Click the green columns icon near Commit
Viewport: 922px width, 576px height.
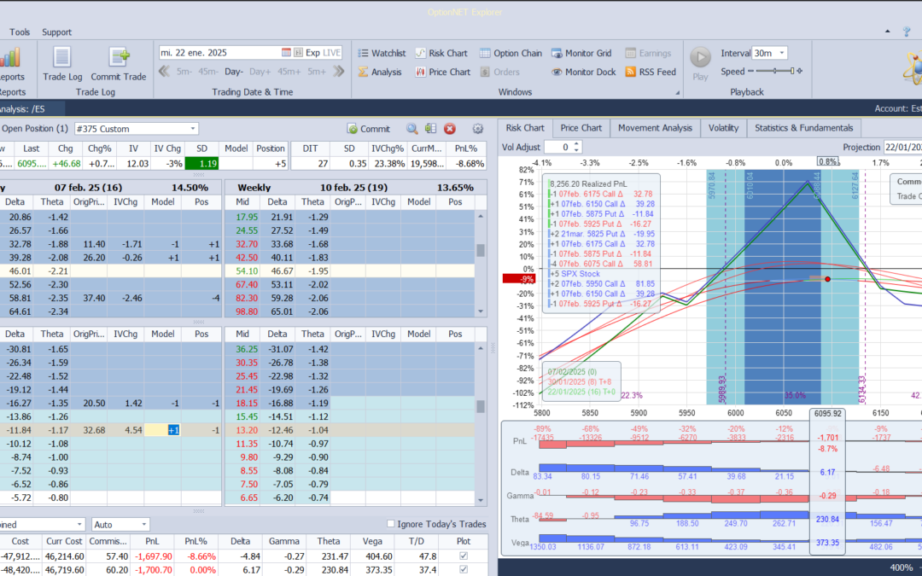pos(431,129)
